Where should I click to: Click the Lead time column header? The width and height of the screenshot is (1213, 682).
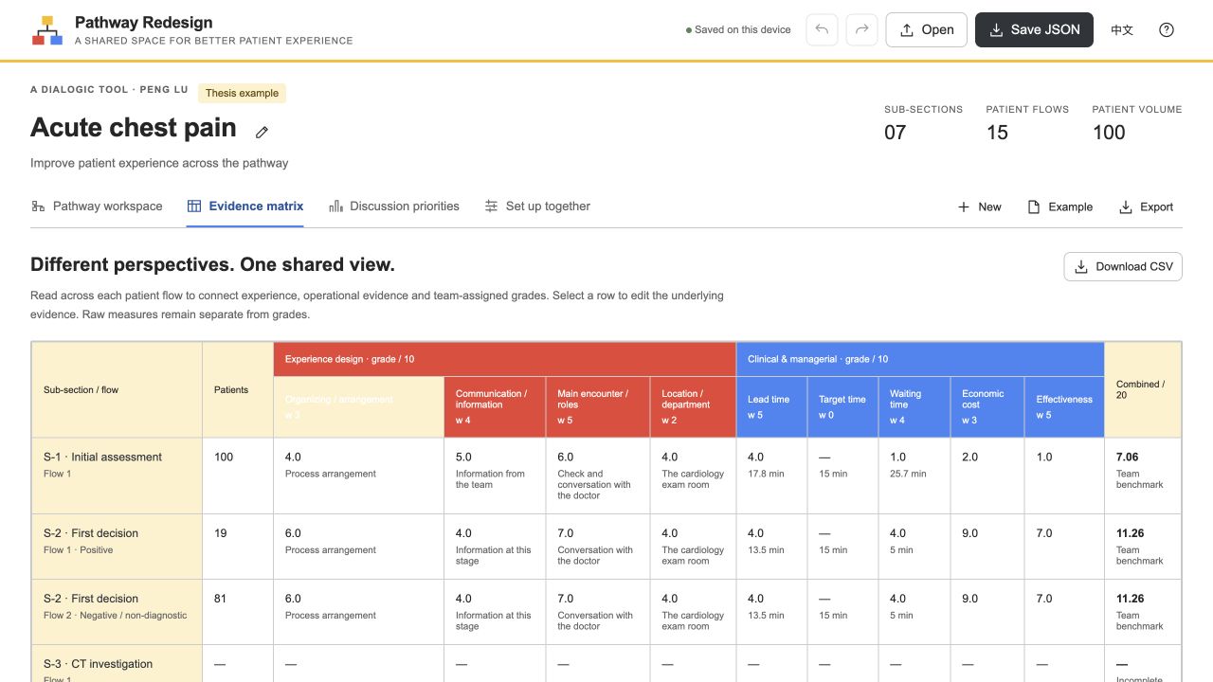tap(772, 406)
